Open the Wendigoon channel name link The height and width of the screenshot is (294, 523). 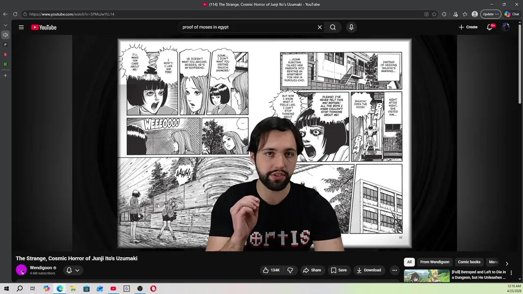[x=41, y=268]
